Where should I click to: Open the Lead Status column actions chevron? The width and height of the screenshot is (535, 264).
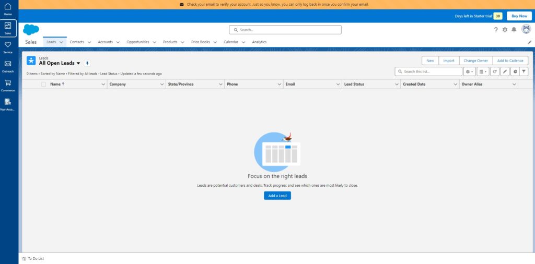tap(397, 84)
